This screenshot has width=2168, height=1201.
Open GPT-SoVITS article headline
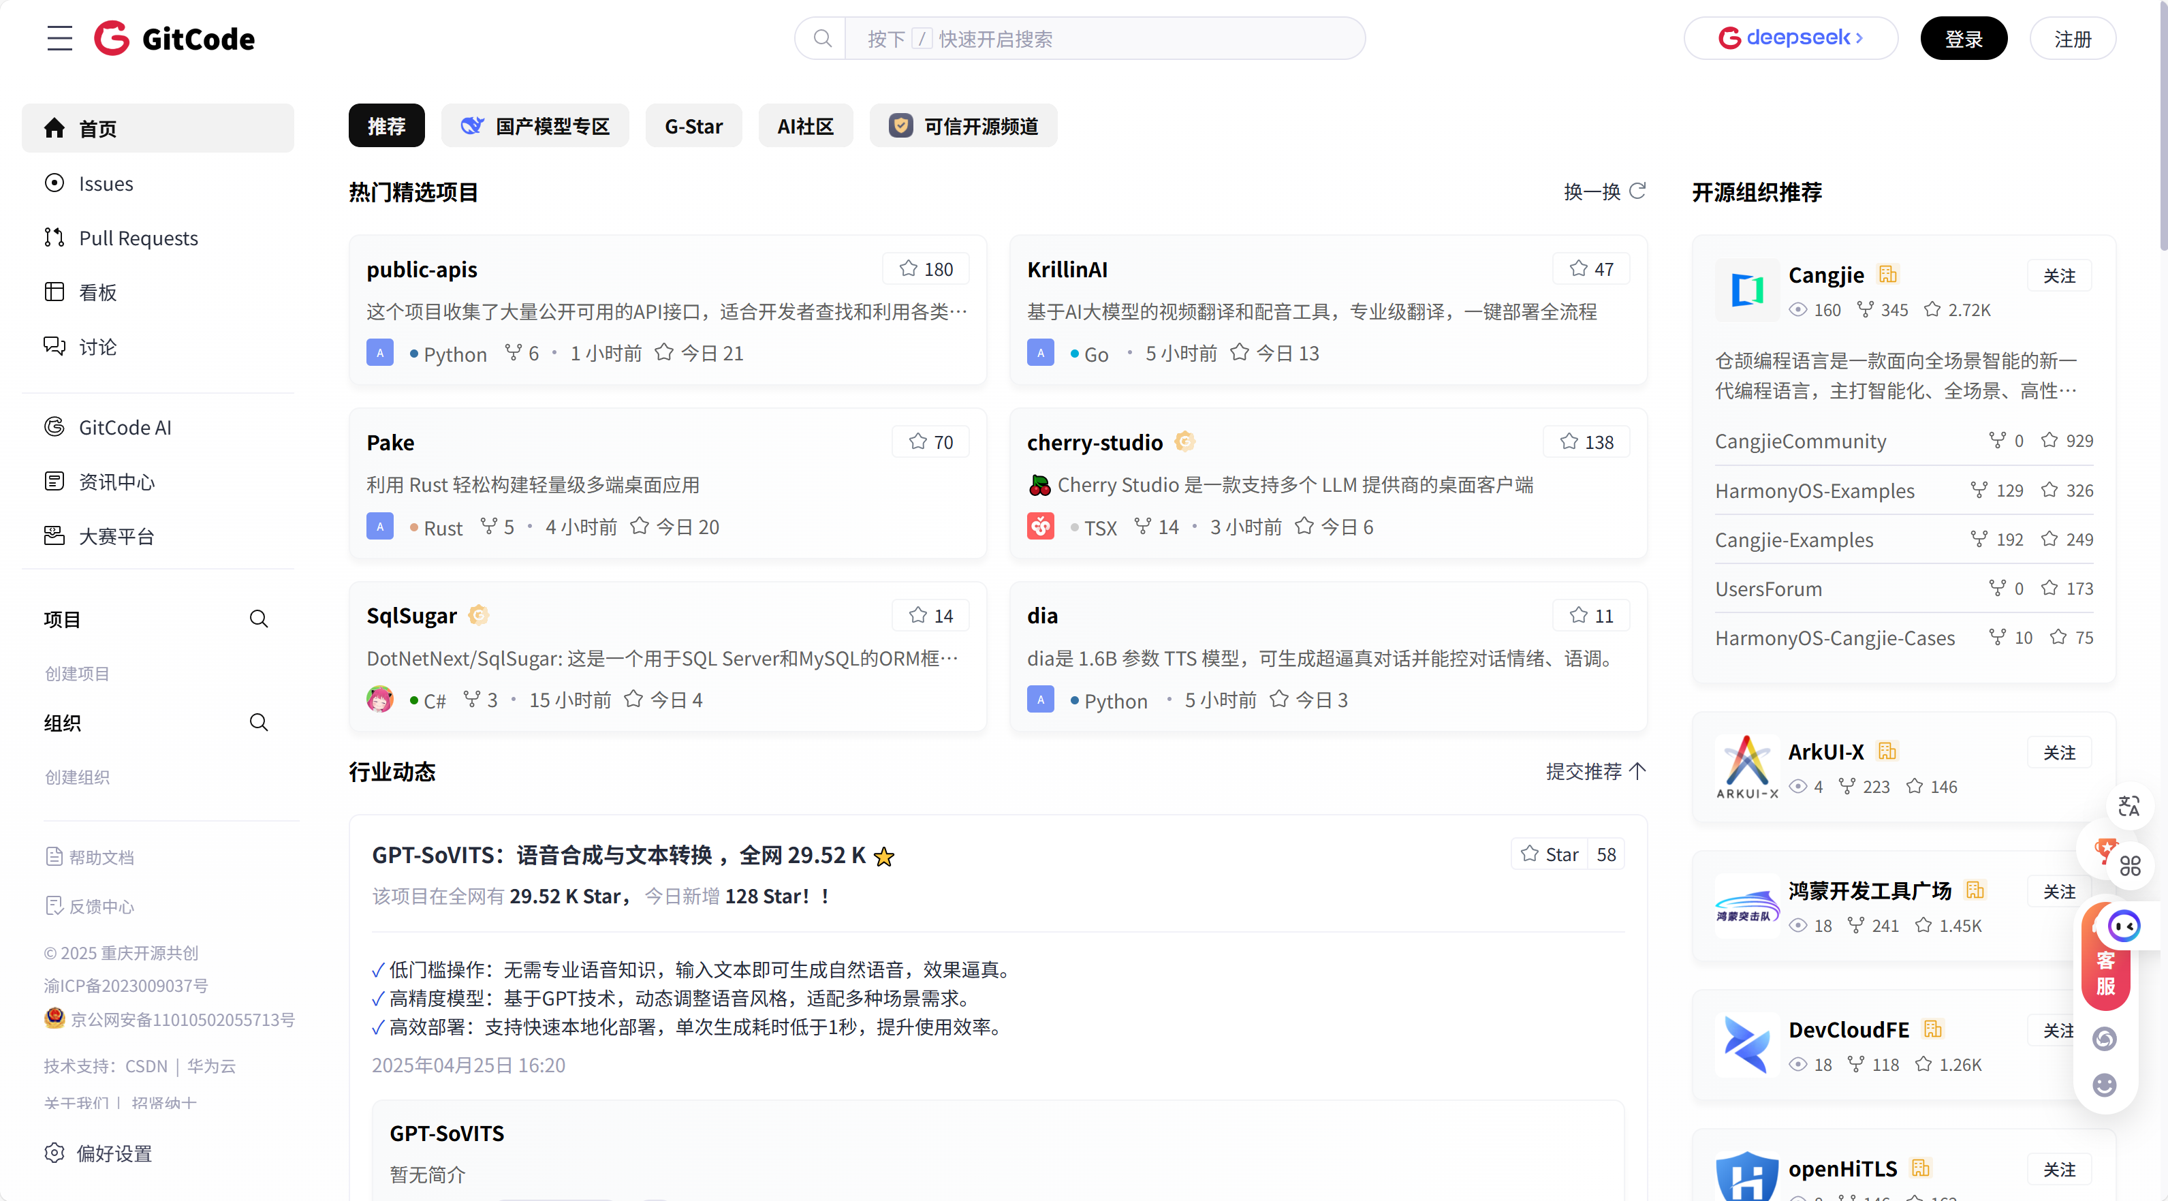(x=633, y=855)
